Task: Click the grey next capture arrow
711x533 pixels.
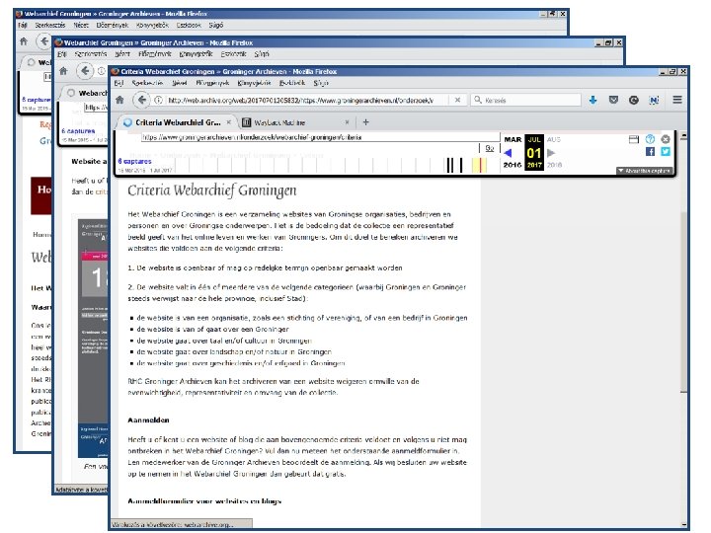Action: coord(551,153)
